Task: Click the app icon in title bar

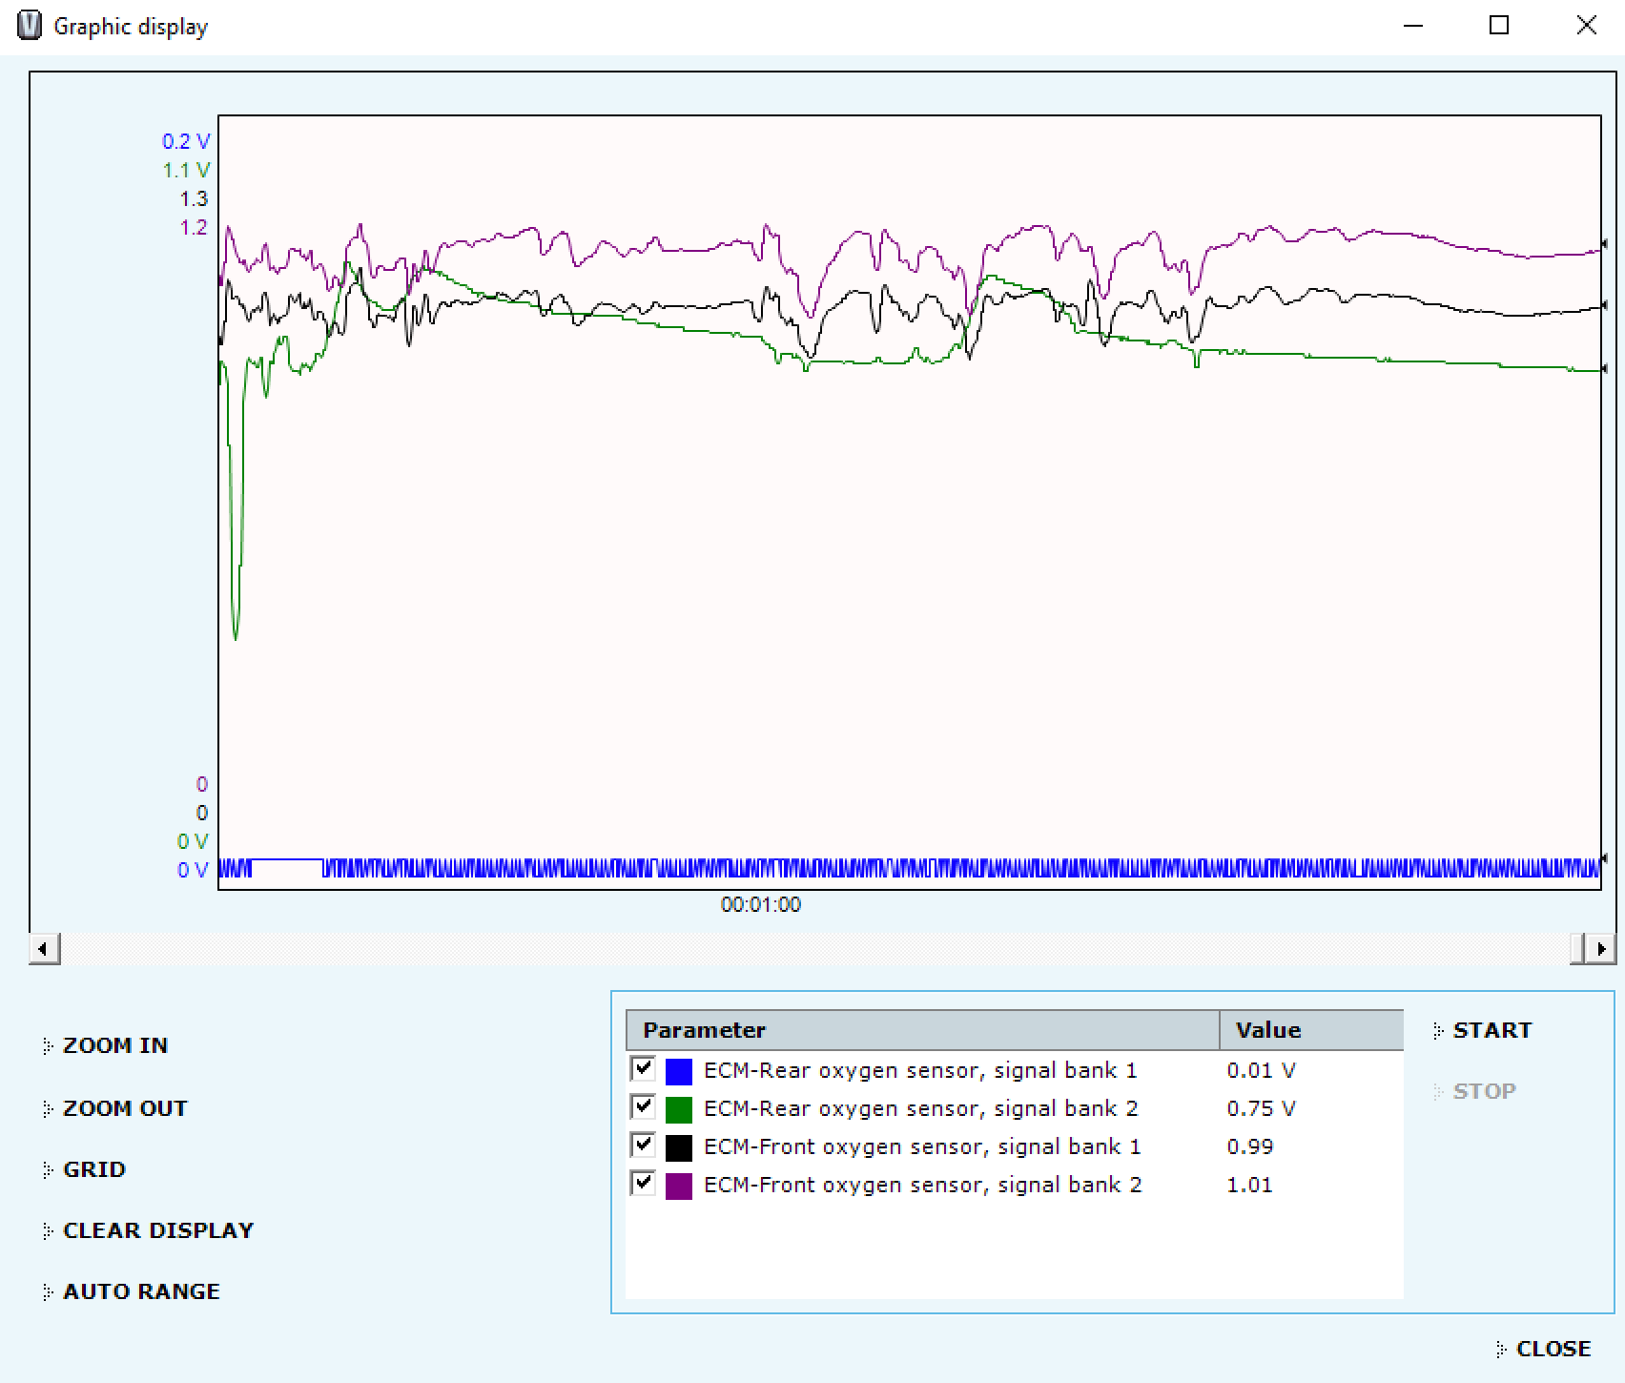Action: pos(30,26)
